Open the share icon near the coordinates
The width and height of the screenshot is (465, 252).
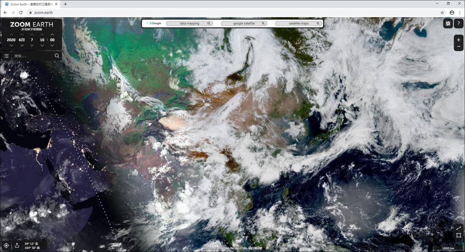pos(17,245)
